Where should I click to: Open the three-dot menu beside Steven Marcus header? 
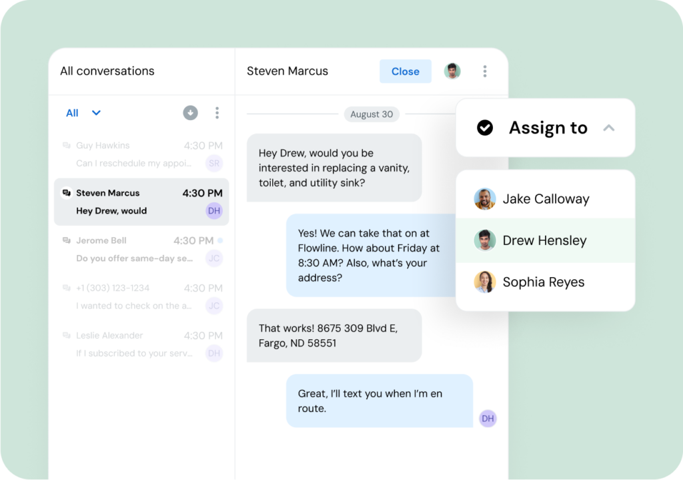(x=485, y=71)
